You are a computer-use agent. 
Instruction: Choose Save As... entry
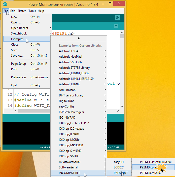tap(27, 56)
